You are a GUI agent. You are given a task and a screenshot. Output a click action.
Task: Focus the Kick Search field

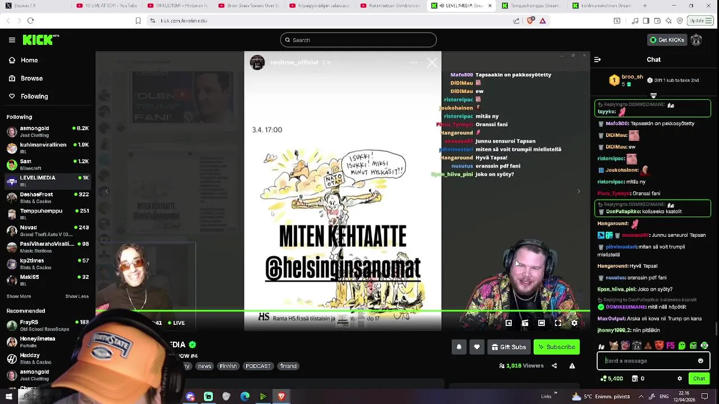coord(358,40)
